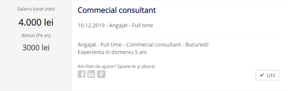The width and height of the screenshot is (288, 91).
Task: Share this salary on Facebook
Action: (x=82, y=74)
